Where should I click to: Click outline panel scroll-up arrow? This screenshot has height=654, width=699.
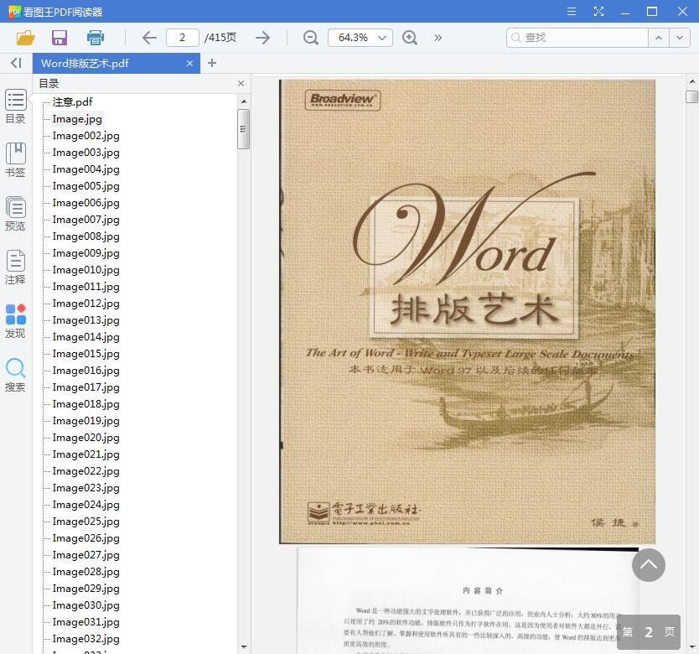tap(244, 101)
